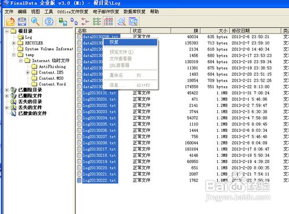Click the 已搜索的文件 search icon

point(13,113)
